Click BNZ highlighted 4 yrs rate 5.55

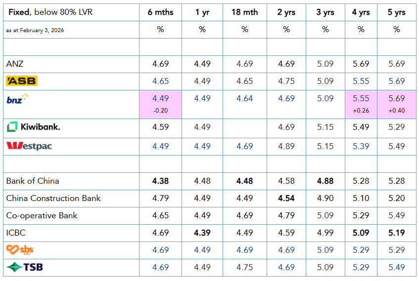[361, 98]
